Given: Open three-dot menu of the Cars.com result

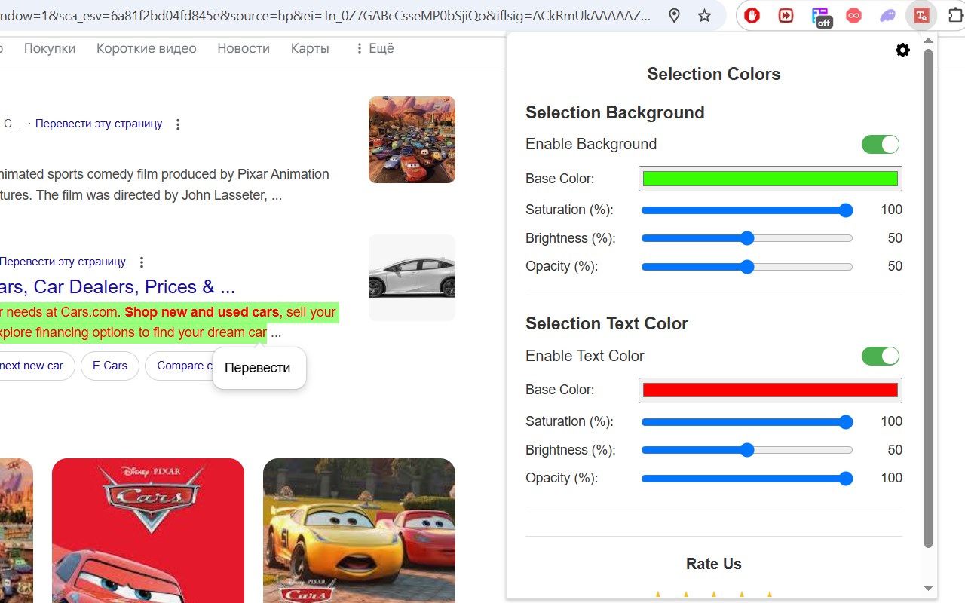Looking at the screenshot, I should (142, 262).
